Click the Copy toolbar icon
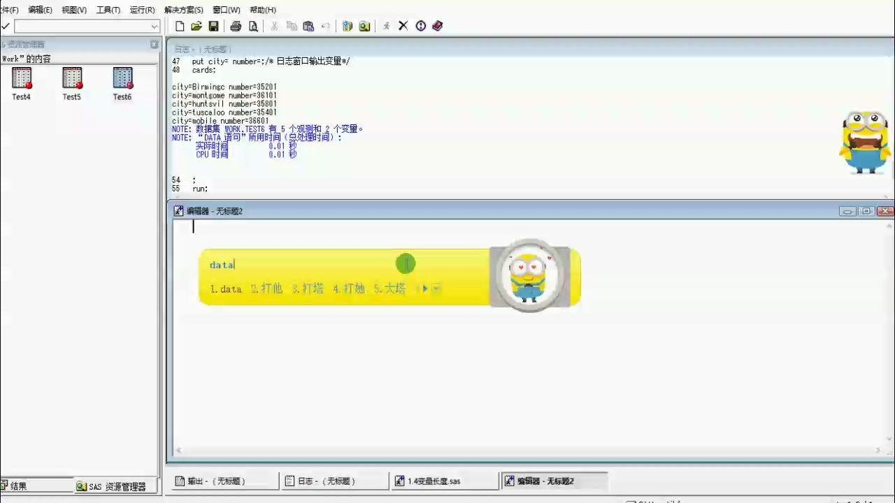895x503 pixels. tap(292, 26)
